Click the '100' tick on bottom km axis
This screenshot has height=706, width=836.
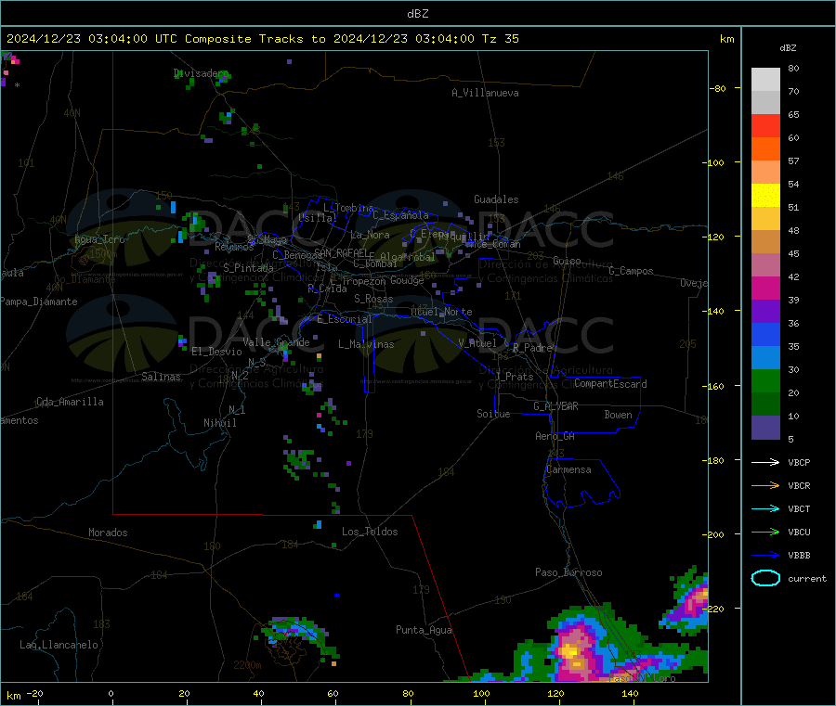(x=481, y=693)
